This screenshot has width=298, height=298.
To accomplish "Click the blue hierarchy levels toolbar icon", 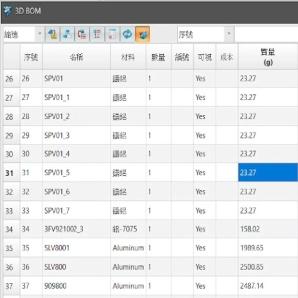I will pyautogui.click(x=67, y=34).
